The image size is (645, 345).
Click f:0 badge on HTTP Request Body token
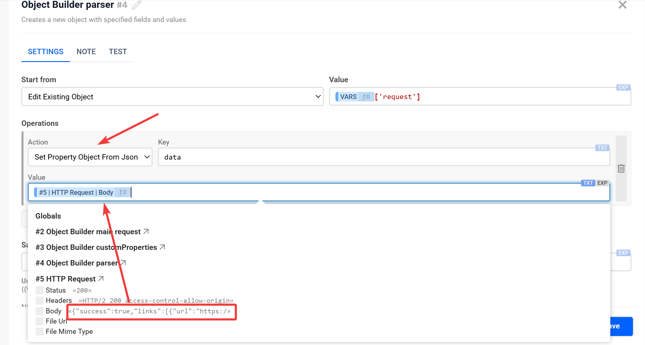pyautogui.click(x=123, y=192)
